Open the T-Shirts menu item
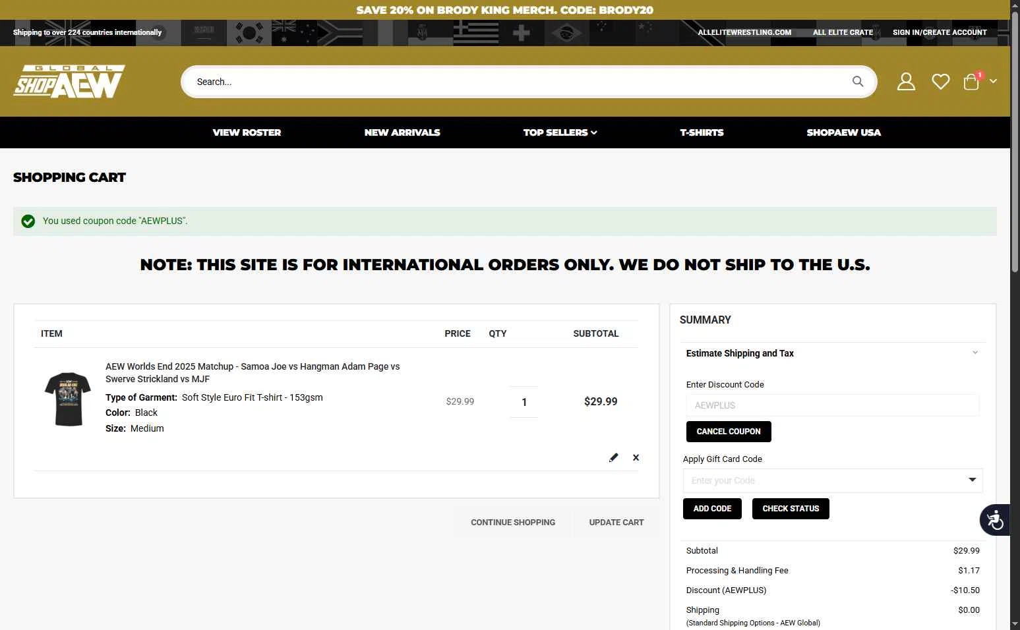1020x630 pixels. (x=702, y=132)
